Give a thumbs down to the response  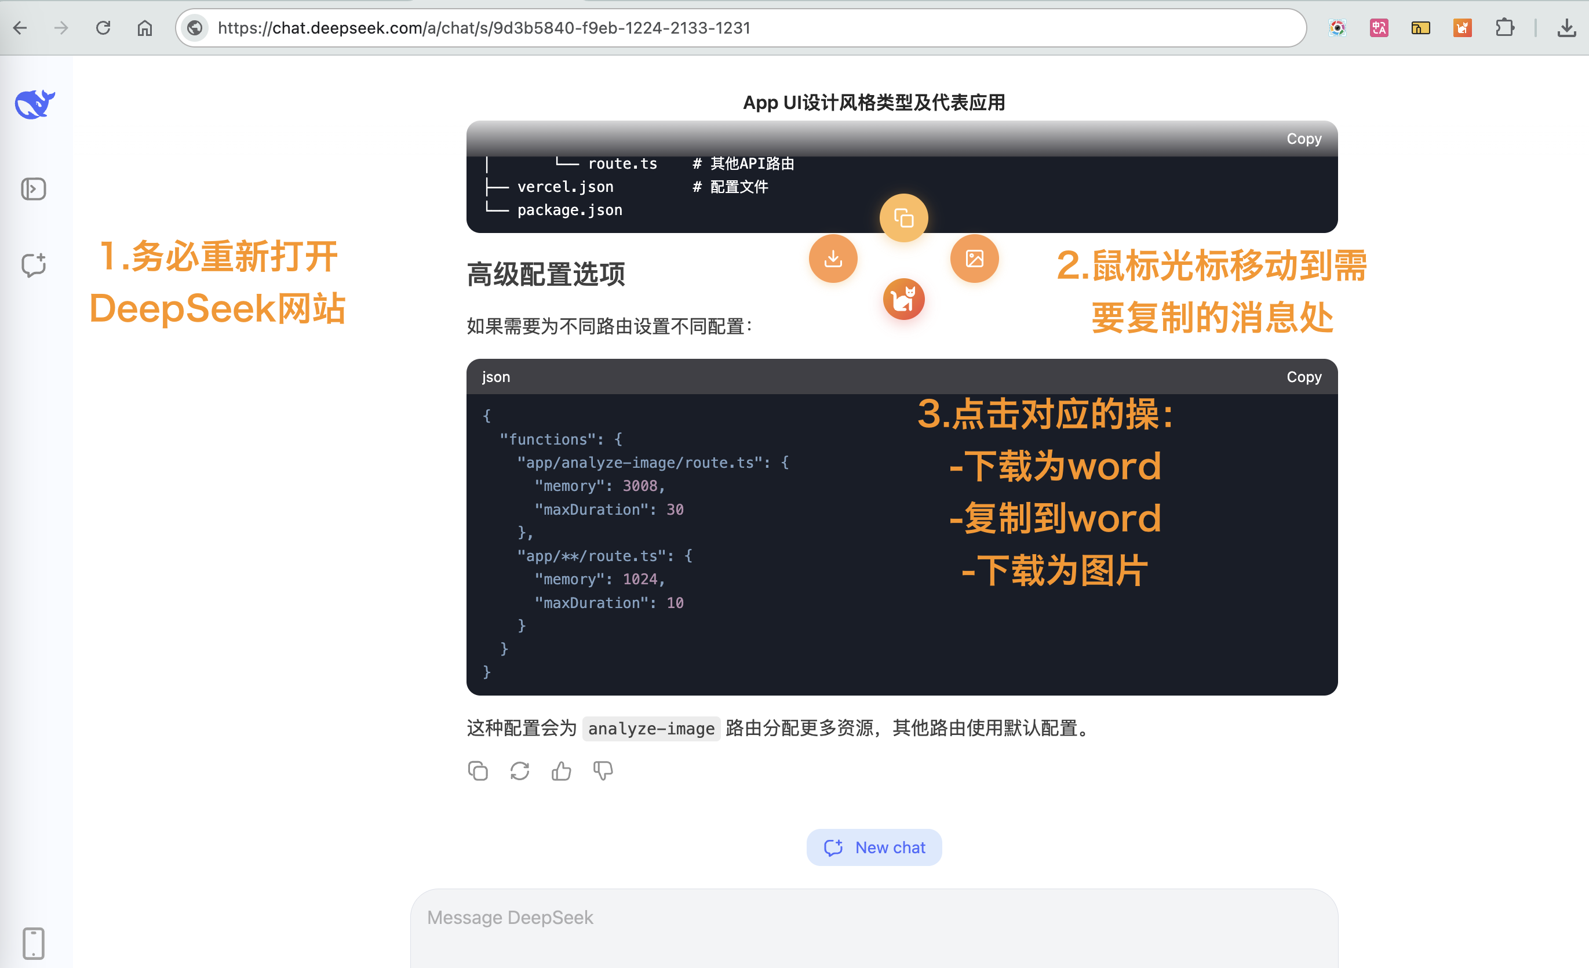tap(602, 771)
